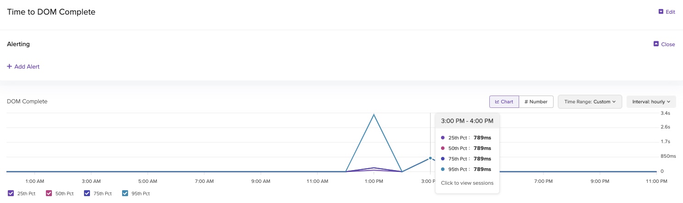This screenshot has width=683, height=203.
Task: Click the 1:00 PM peak on chart
Action: pyautogui.click(x=374, y=115)
